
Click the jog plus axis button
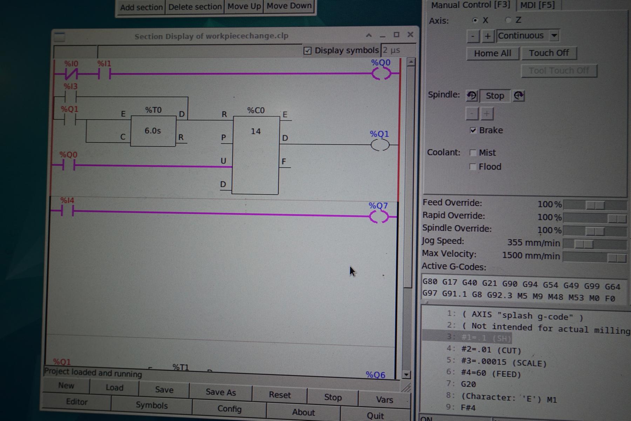(x=487, y=36)
